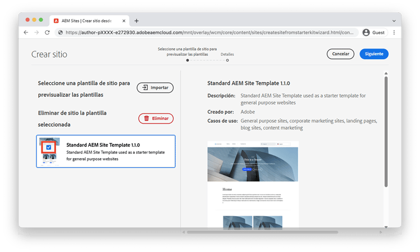Click the vertical scrollbar thumb

pyautogui.click(x=386, y=132)
